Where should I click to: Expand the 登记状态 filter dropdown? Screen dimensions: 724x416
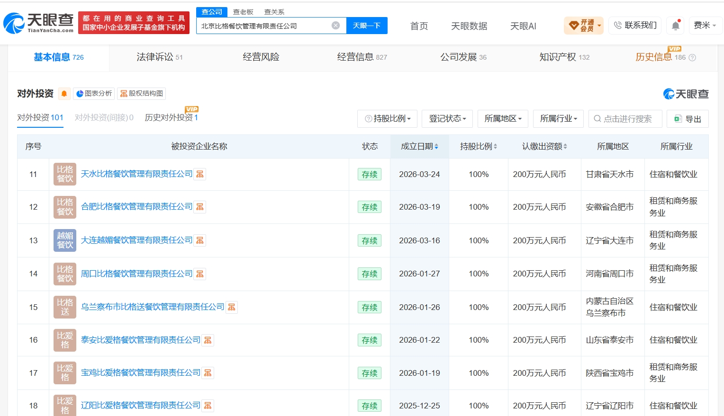(x=447, y=119)
